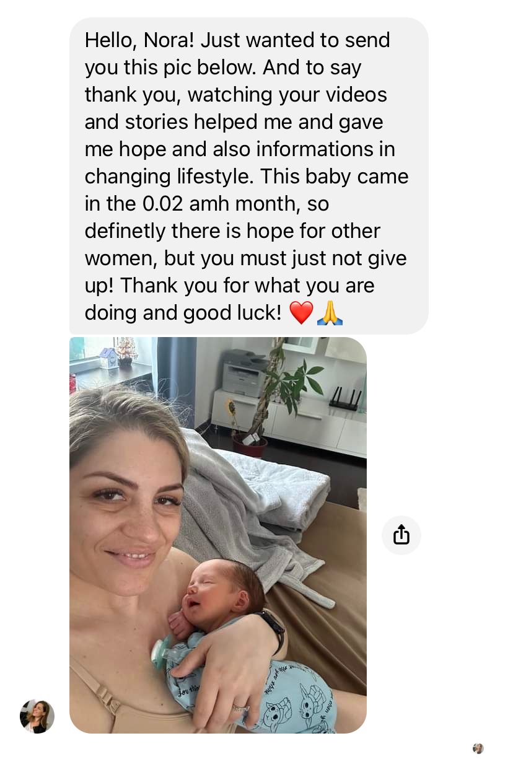Tap the sunflower beside the plant pot

pos(232,408)
